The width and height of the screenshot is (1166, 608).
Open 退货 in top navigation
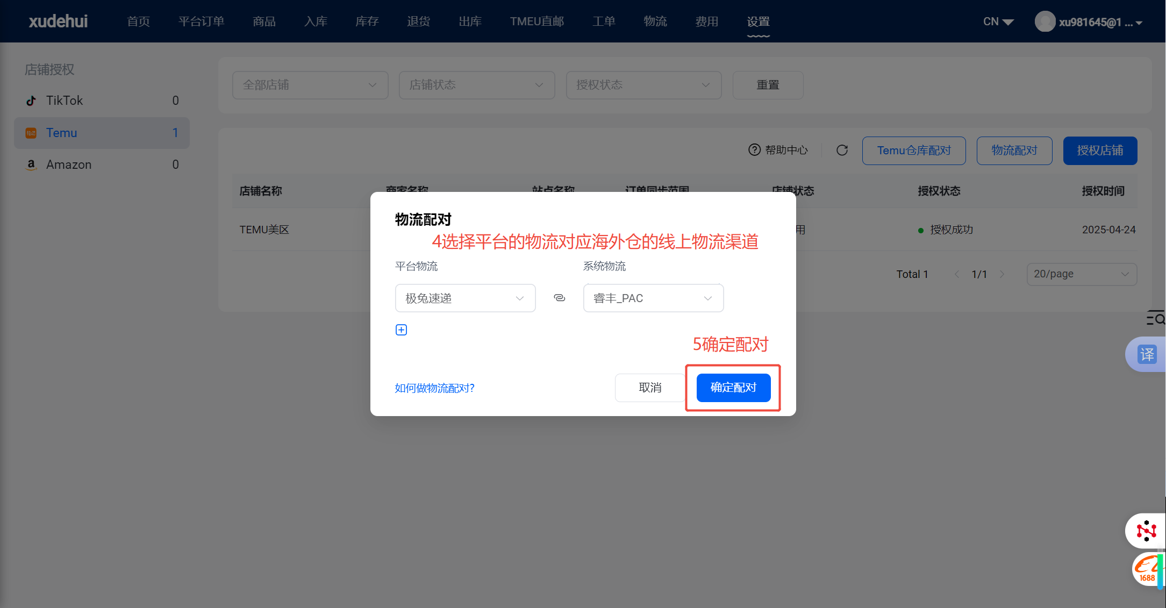tap(419, 22)
